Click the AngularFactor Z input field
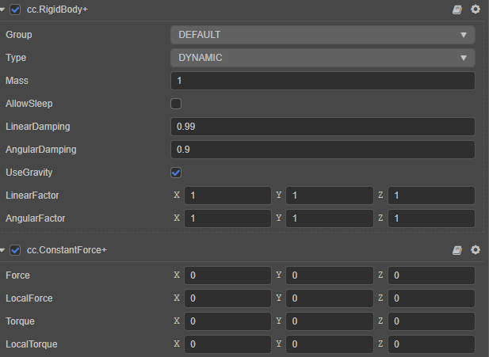Screen dimensions: 489x357 431,218
